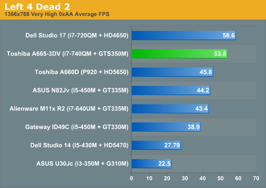Image resolution: width=266 pixels, height=188 pixels.
Task: Click the Gateway ID49C (i5-450M + GT330M) label
Action: [77, 127]
